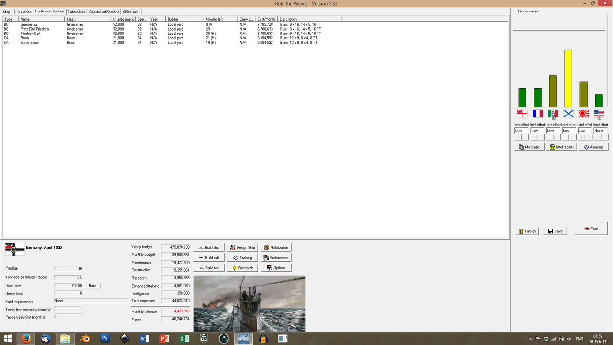
Task: Increase intel effort against France
Action: pyautogui.click(x=534, y=137)
